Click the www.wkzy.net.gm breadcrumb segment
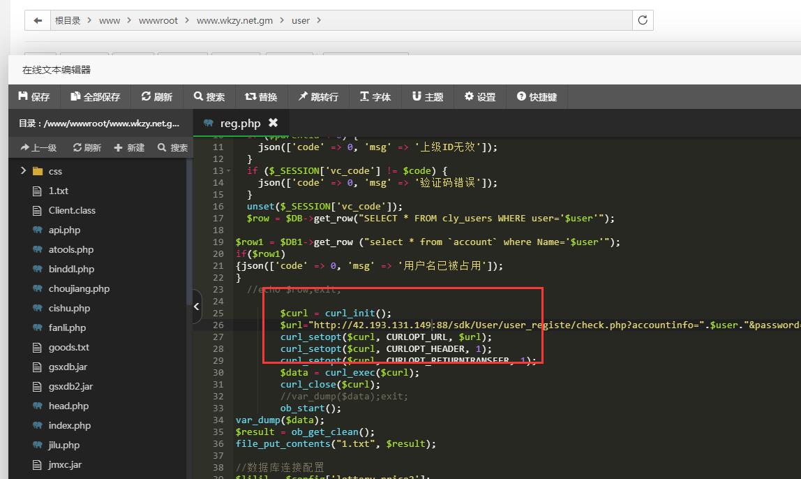Viewport: 801px width, 479px height. pyautogui.click(x=234, y=20)
